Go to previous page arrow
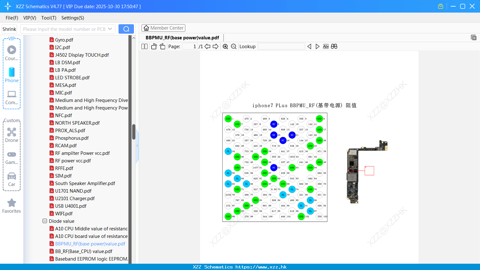Screen dimensions: 480x270 pyautogui.click(x=207, y=47)
